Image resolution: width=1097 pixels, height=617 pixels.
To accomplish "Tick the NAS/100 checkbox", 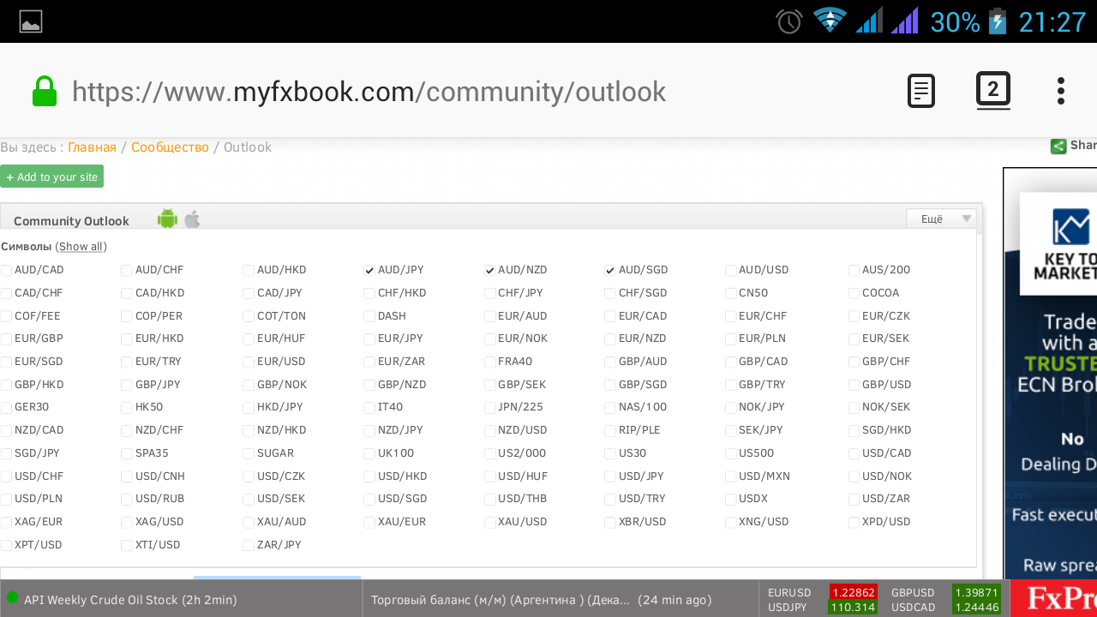I will pos(610,408).
